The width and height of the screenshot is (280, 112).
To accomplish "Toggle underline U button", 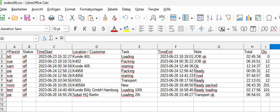I will [94, 29].
